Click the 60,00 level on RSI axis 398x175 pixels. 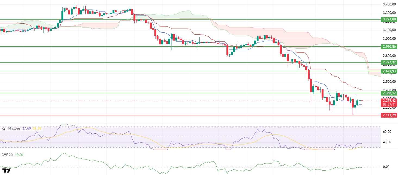point(387,131)
